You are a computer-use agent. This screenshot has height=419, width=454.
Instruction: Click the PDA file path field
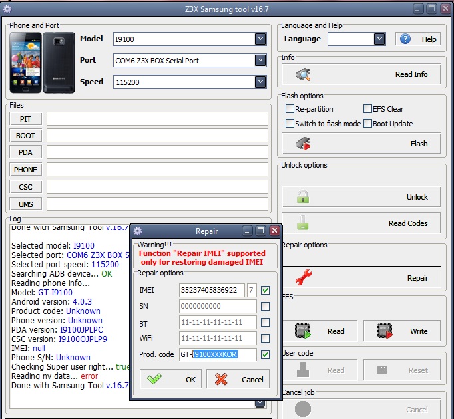157,152
